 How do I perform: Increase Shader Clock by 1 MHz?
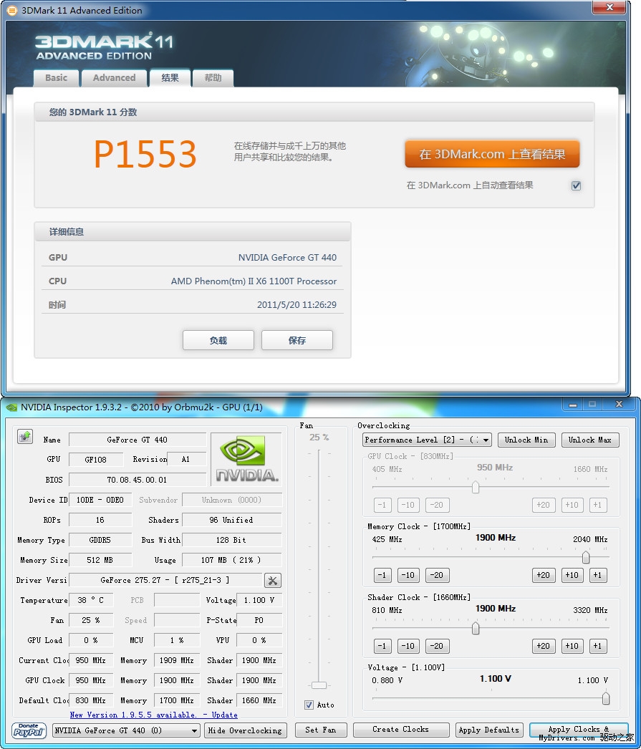tap(598, 647)
